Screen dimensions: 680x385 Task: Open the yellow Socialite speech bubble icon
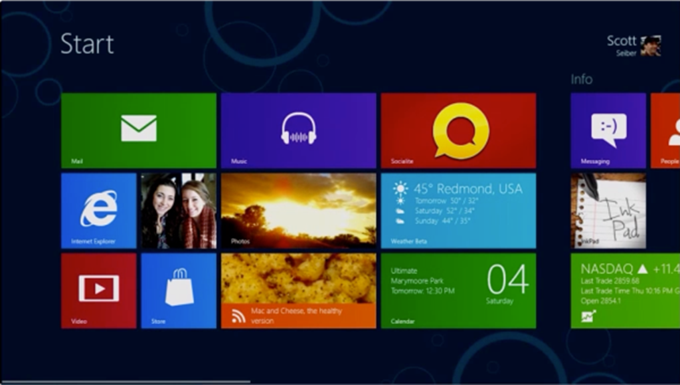[x=461, y=130]
